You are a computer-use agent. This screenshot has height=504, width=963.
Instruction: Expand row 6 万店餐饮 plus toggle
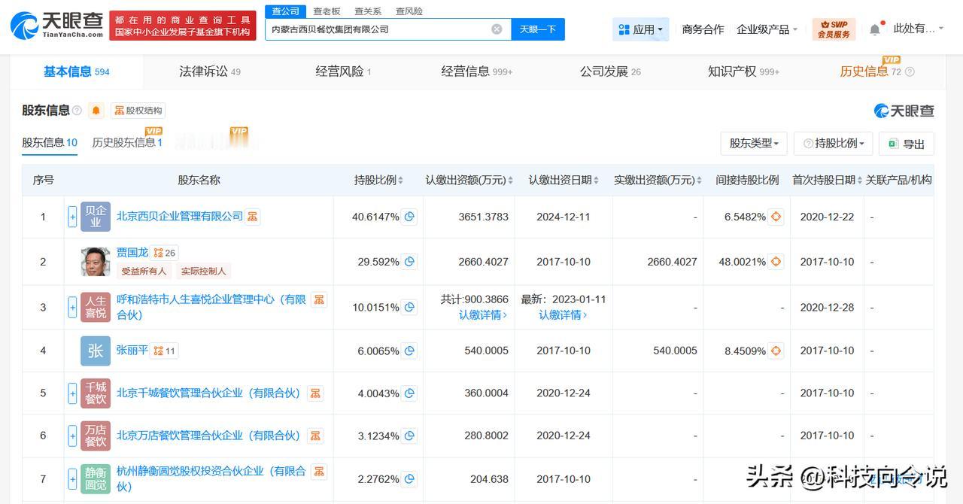click(x=73, y=436)
